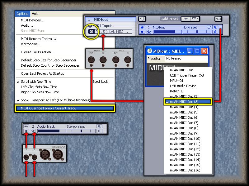Open the Presets dropdown in MIDIout window
249x186 pixels.
pos(186,58)
